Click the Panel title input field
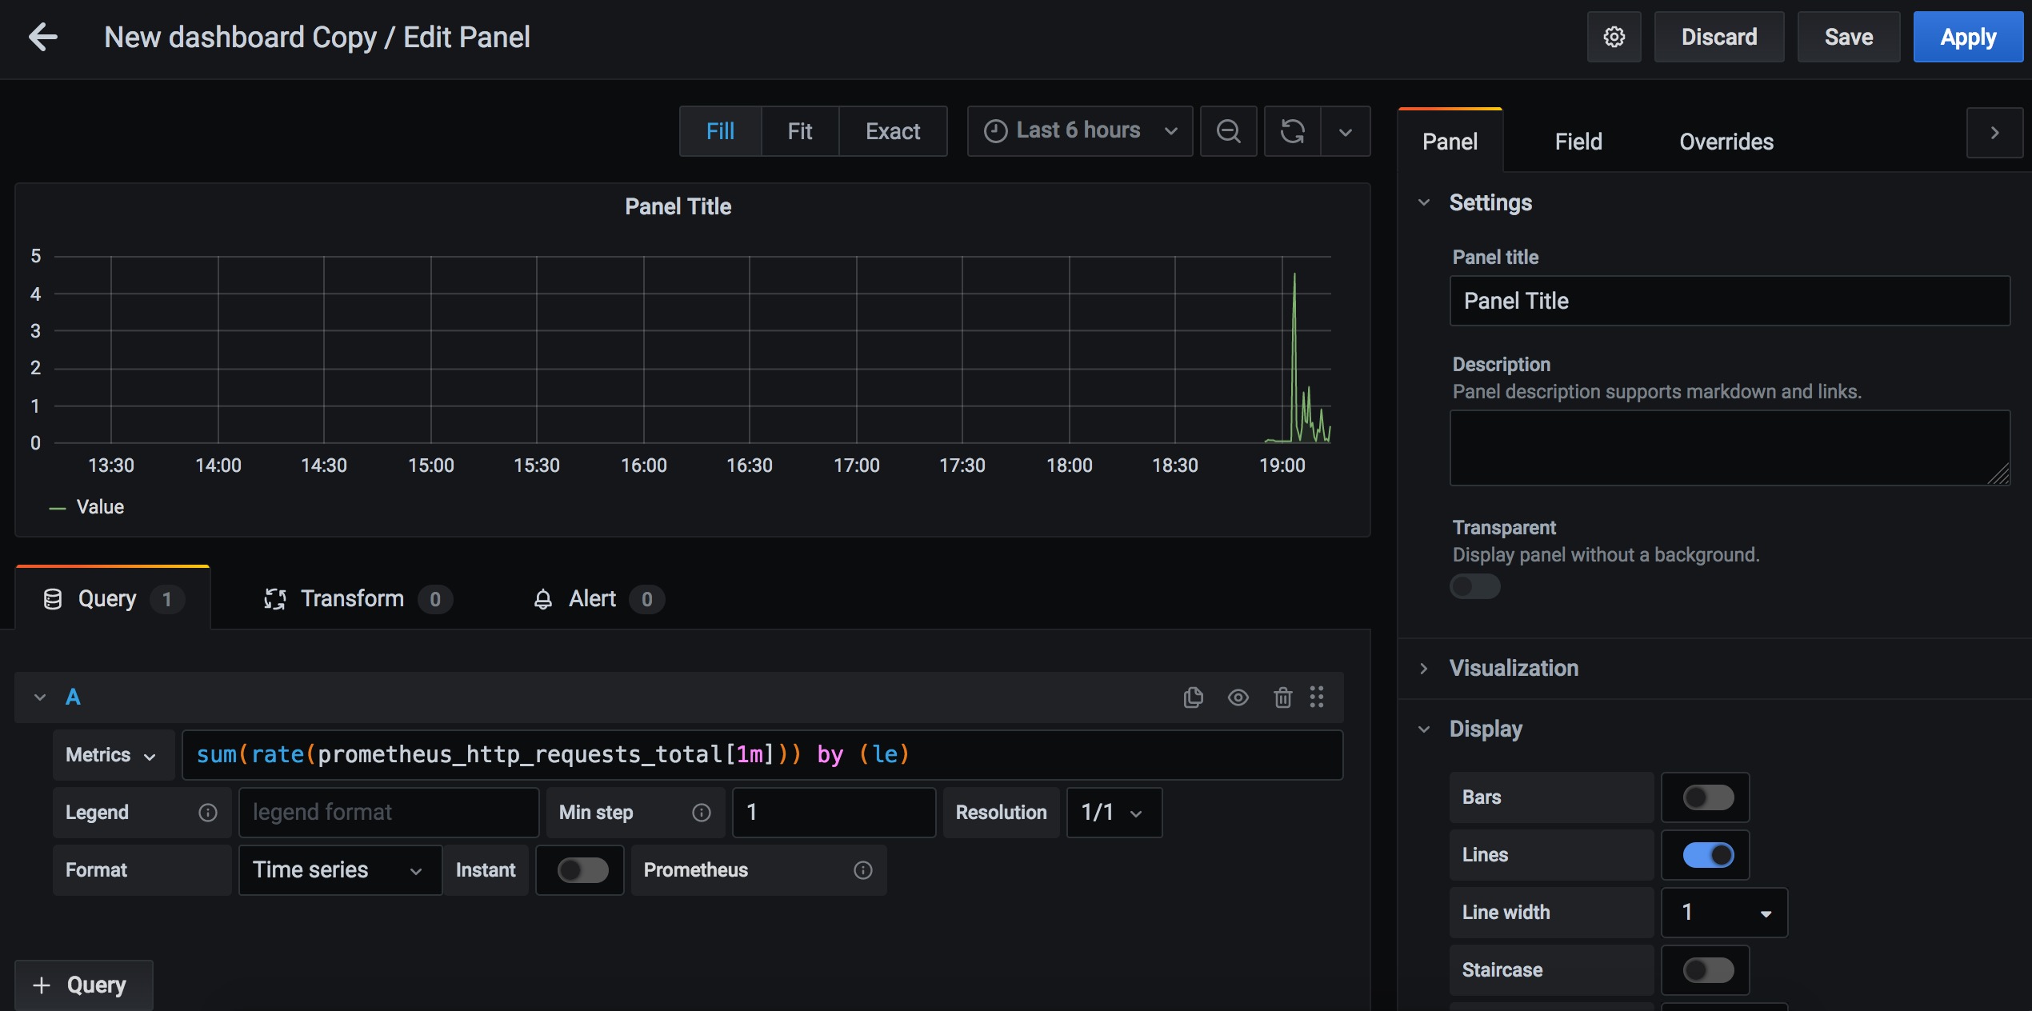Viewport: 2032px width, 1011px height. point(1729,301)
